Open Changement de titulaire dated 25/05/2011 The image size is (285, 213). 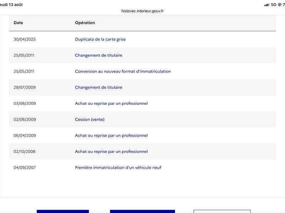(99, 55)
